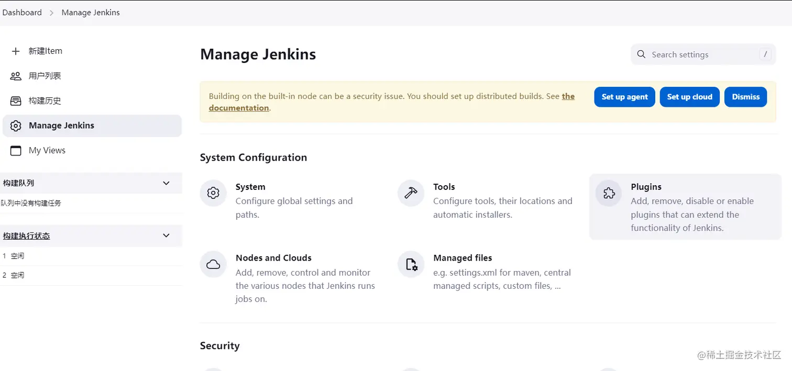Click the Set up agent button
Image resolution: width=792 pixels, height=371 pixels.
tap(624, 97)
